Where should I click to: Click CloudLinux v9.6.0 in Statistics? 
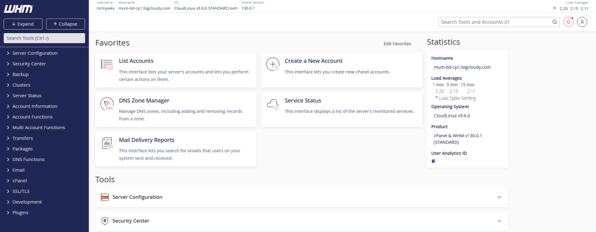(x=452, y=116)
